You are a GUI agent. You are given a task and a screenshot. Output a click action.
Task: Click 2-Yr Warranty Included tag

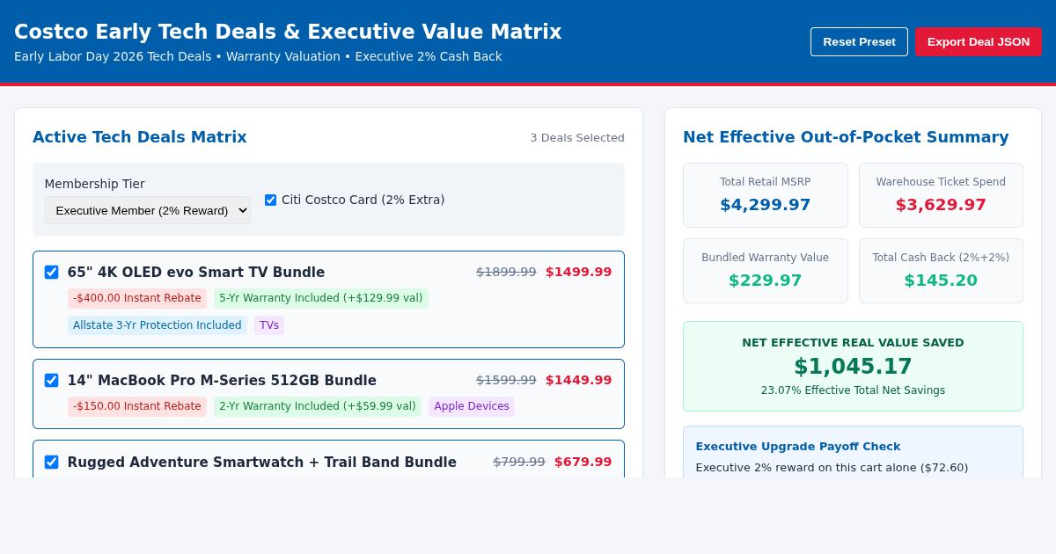click(318, 406)
